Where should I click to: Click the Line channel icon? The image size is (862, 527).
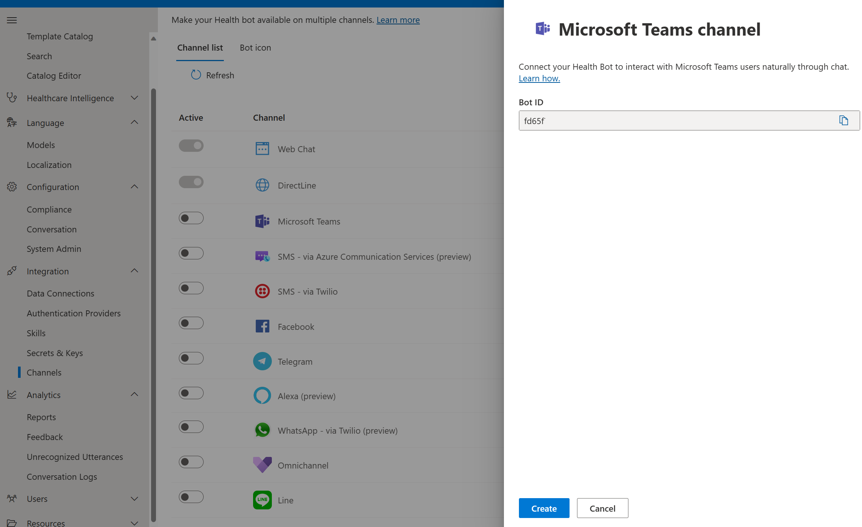point(262,500)
